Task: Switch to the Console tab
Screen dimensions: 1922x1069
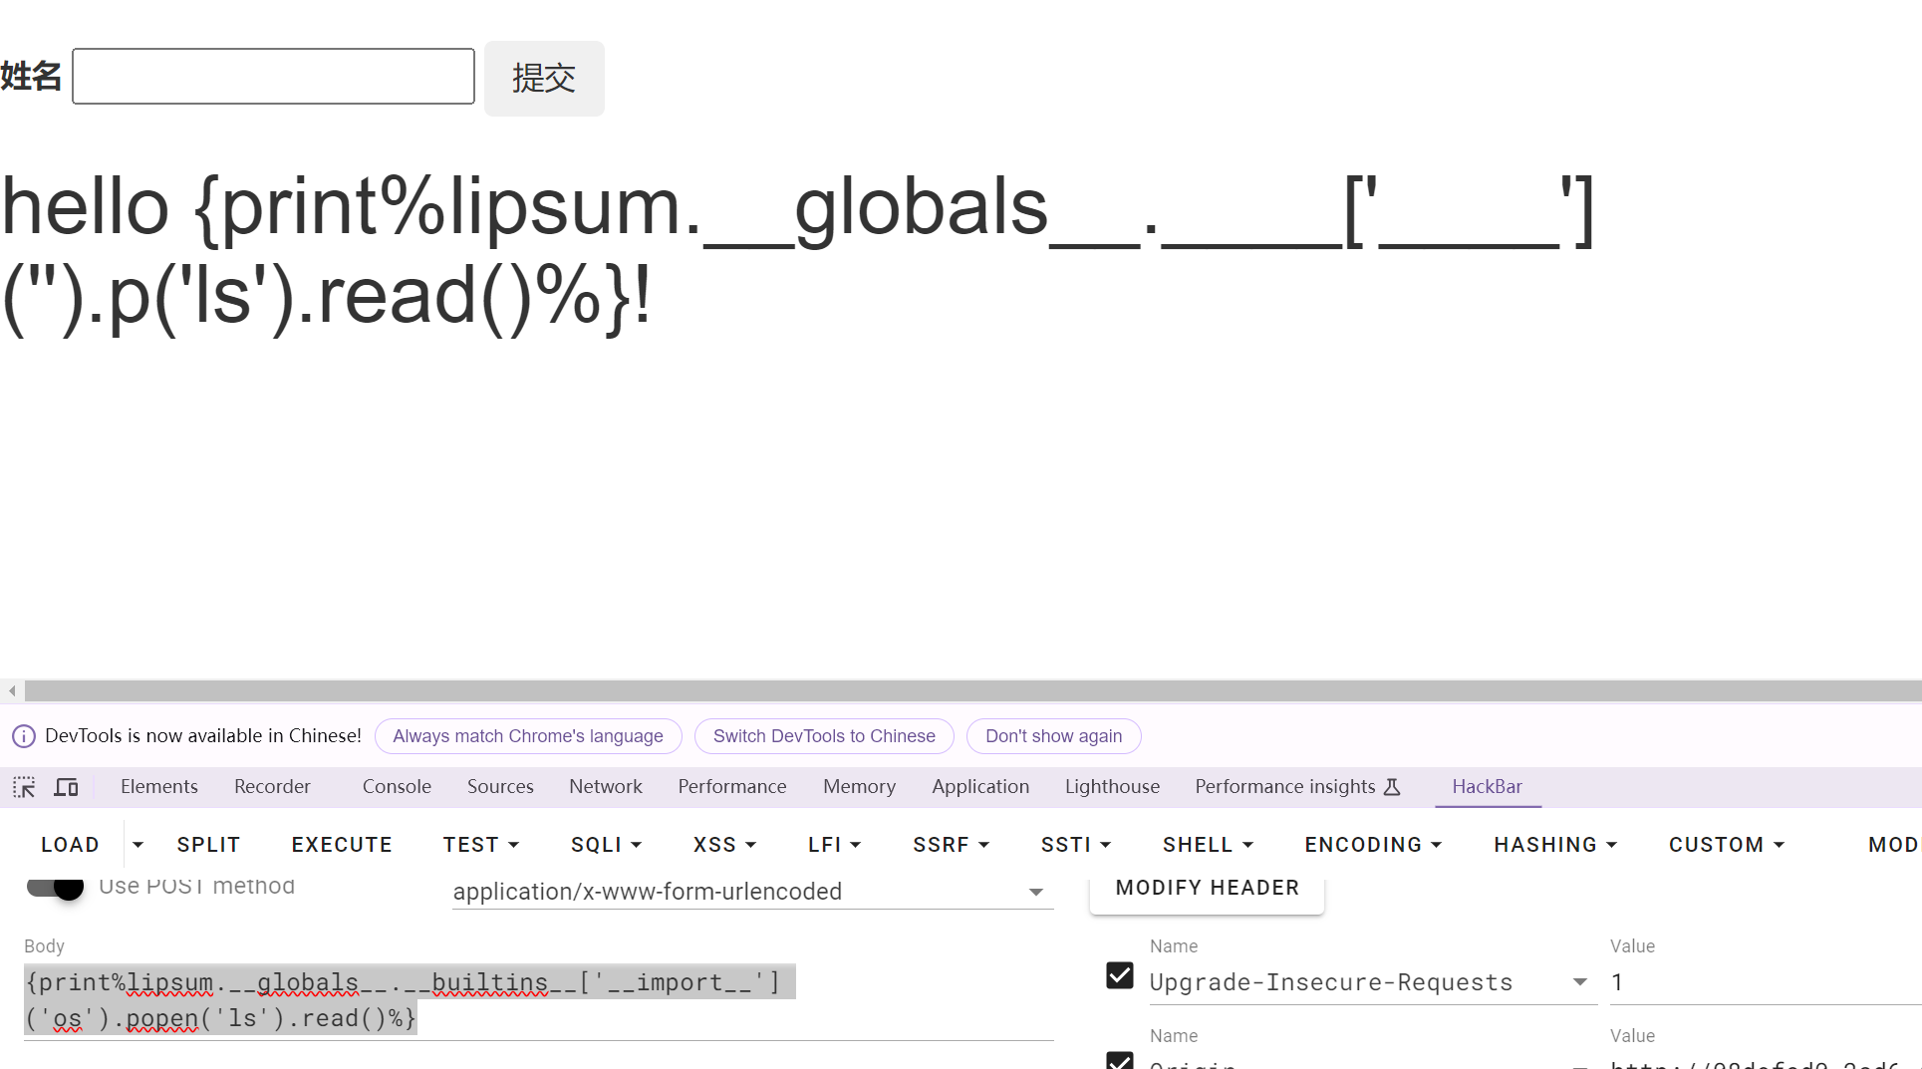Action: pyautogui.click(x=397, y=787)
